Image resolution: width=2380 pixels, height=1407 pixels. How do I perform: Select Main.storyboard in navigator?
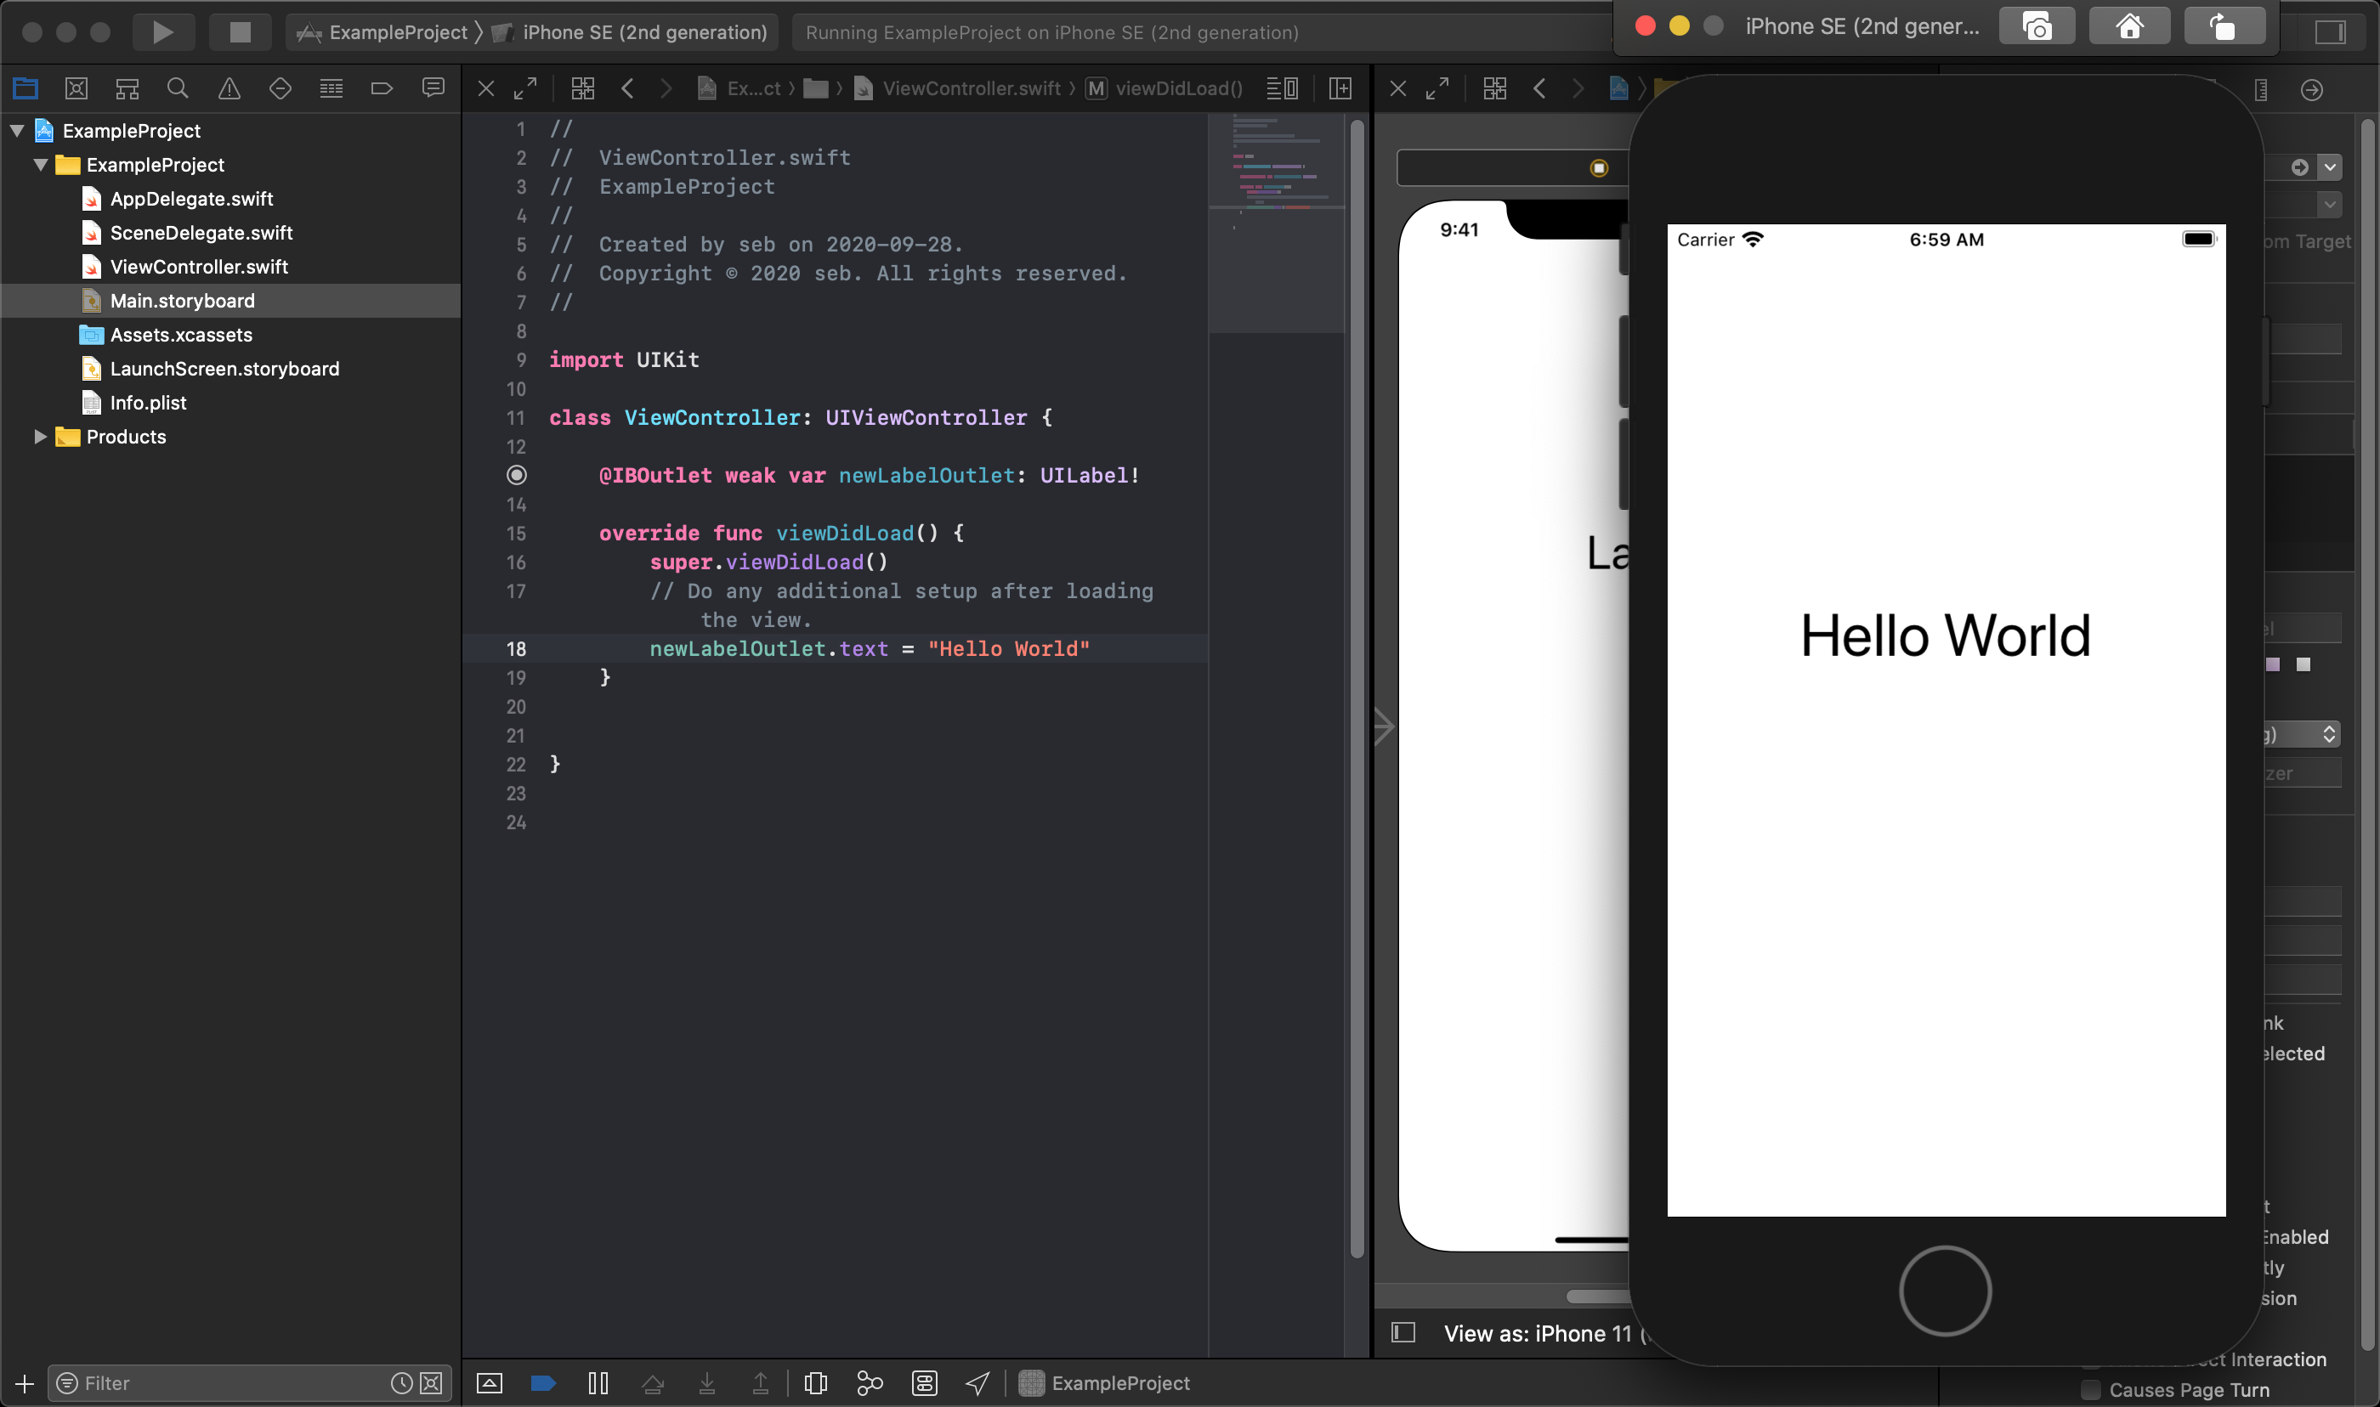coord(230,301)
